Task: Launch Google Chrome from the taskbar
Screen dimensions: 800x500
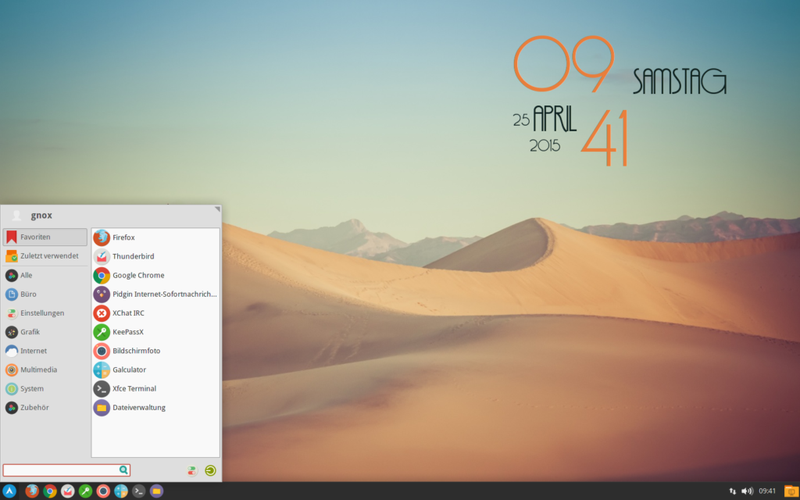Action: [50, 491]
